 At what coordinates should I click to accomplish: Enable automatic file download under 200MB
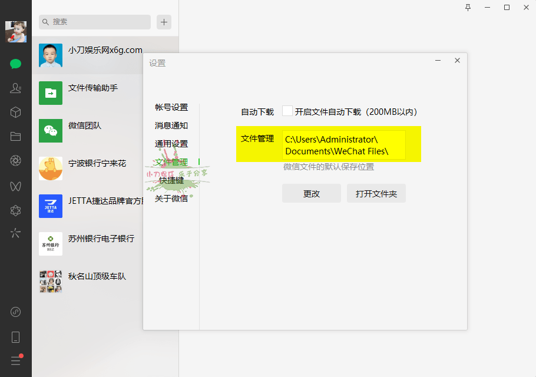click(x=287, y=110)
